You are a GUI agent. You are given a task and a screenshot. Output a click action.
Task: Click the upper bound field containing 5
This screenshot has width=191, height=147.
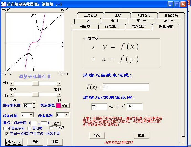pos(135,107)
